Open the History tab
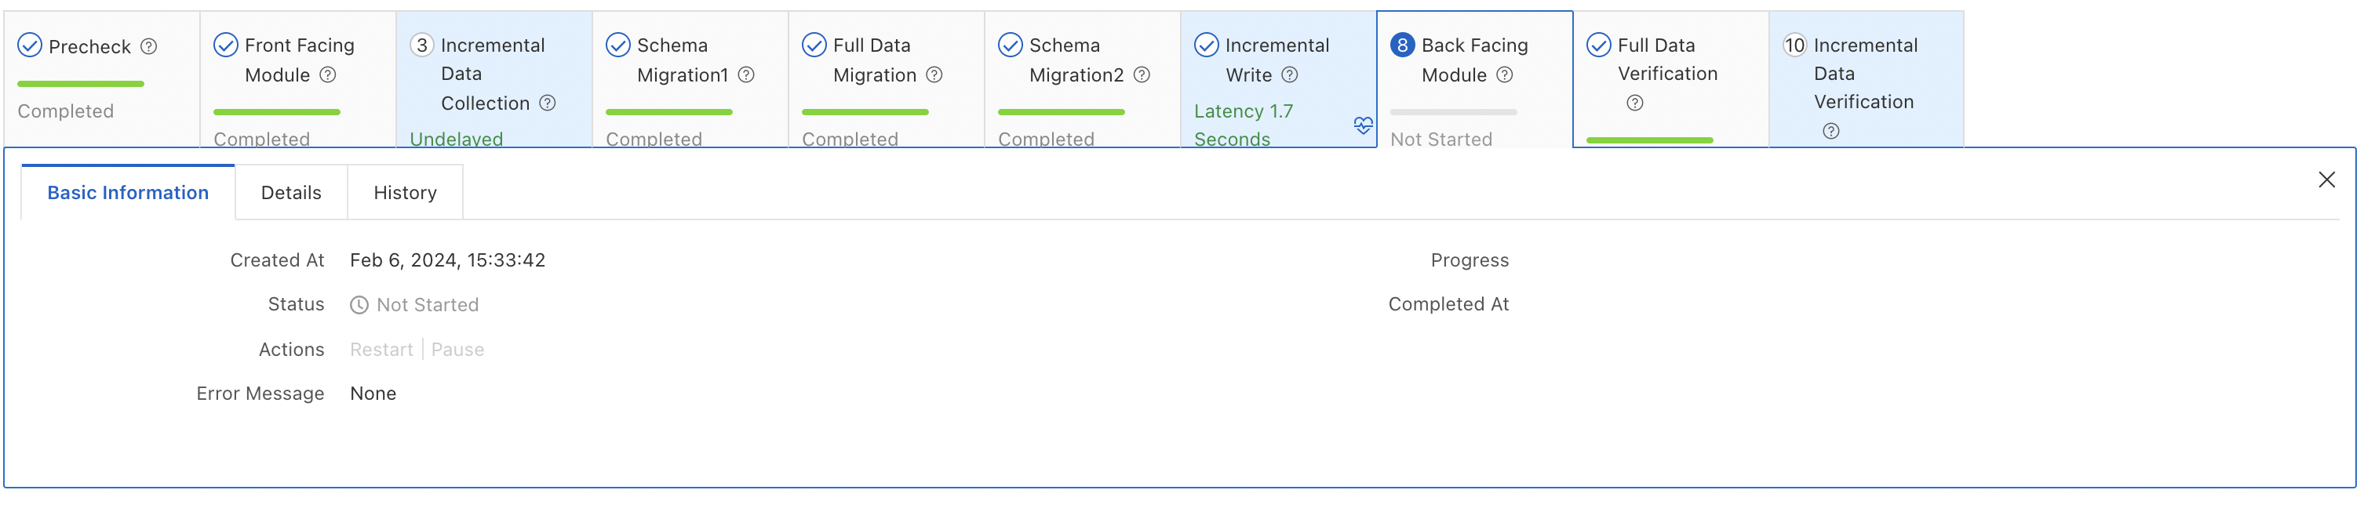Screen dimensions: 2371x508 [x=405, y=194]
